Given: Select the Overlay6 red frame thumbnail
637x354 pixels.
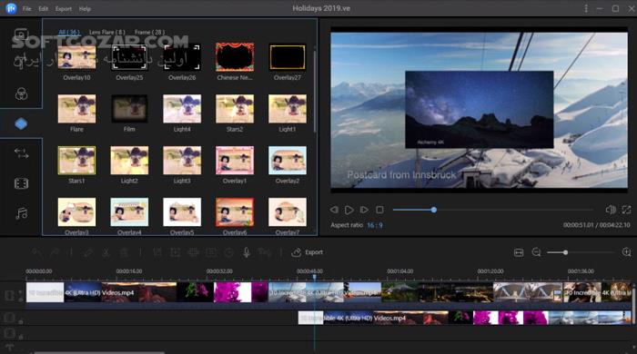Looking at the screenshot, I should coord(235,211).
